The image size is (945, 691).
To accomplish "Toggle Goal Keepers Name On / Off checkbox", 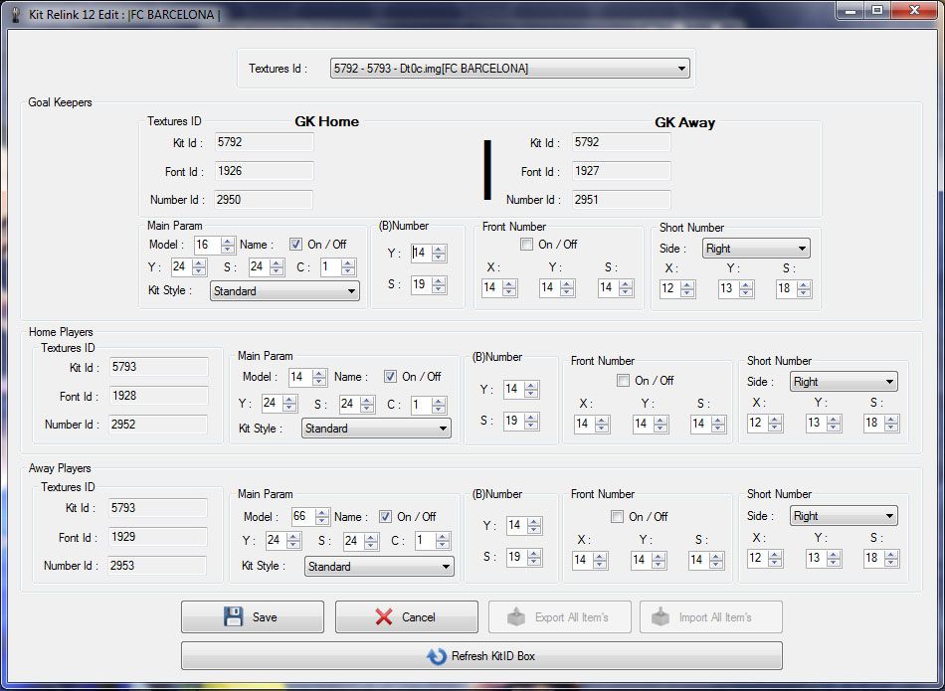I will (295, 245).
